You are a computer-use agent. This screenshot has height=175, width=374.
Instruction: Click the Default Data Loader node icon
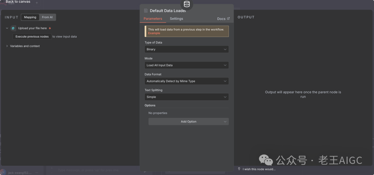pyautogui.click(x=146, y=11)
